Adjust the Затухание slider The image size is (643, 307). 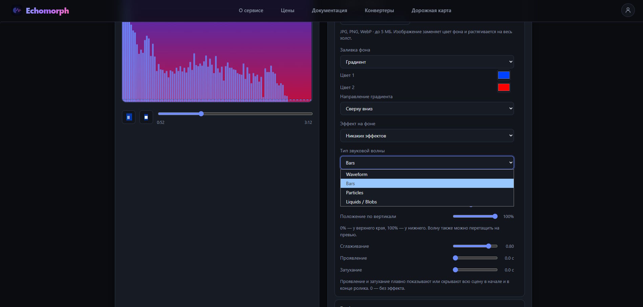[475, 270]
